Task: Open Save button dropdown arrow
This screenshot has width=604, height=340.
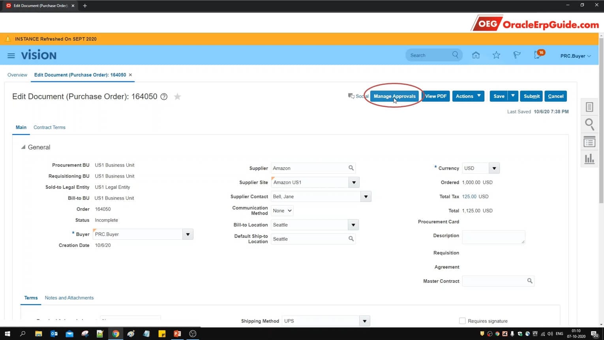Action: (x=513, y=96)
